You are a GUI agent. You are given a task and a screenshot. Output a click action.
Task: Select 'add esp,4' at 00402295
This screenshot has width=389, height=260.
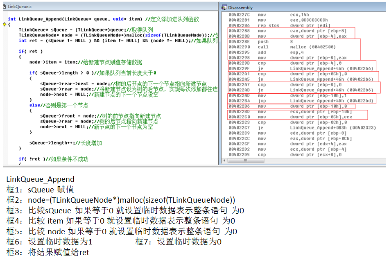[266, 52]
